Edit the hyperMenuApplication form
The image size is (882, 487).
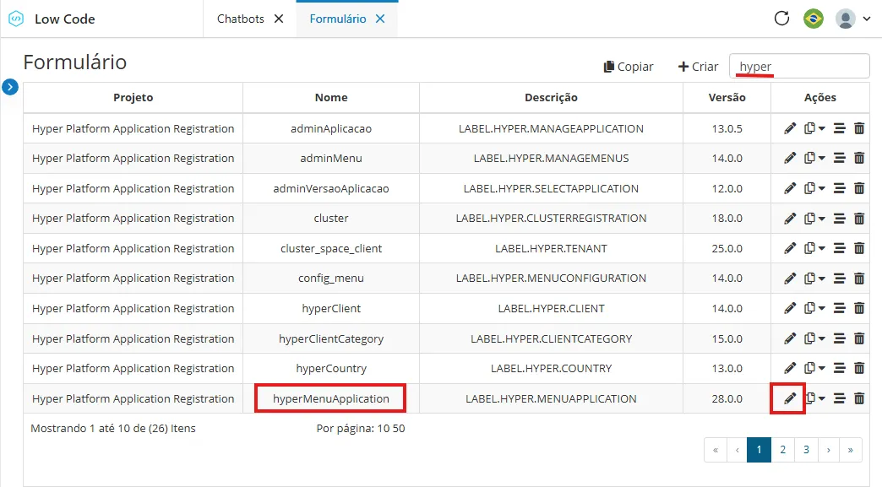pyautogui.click(x=790, y=399)
